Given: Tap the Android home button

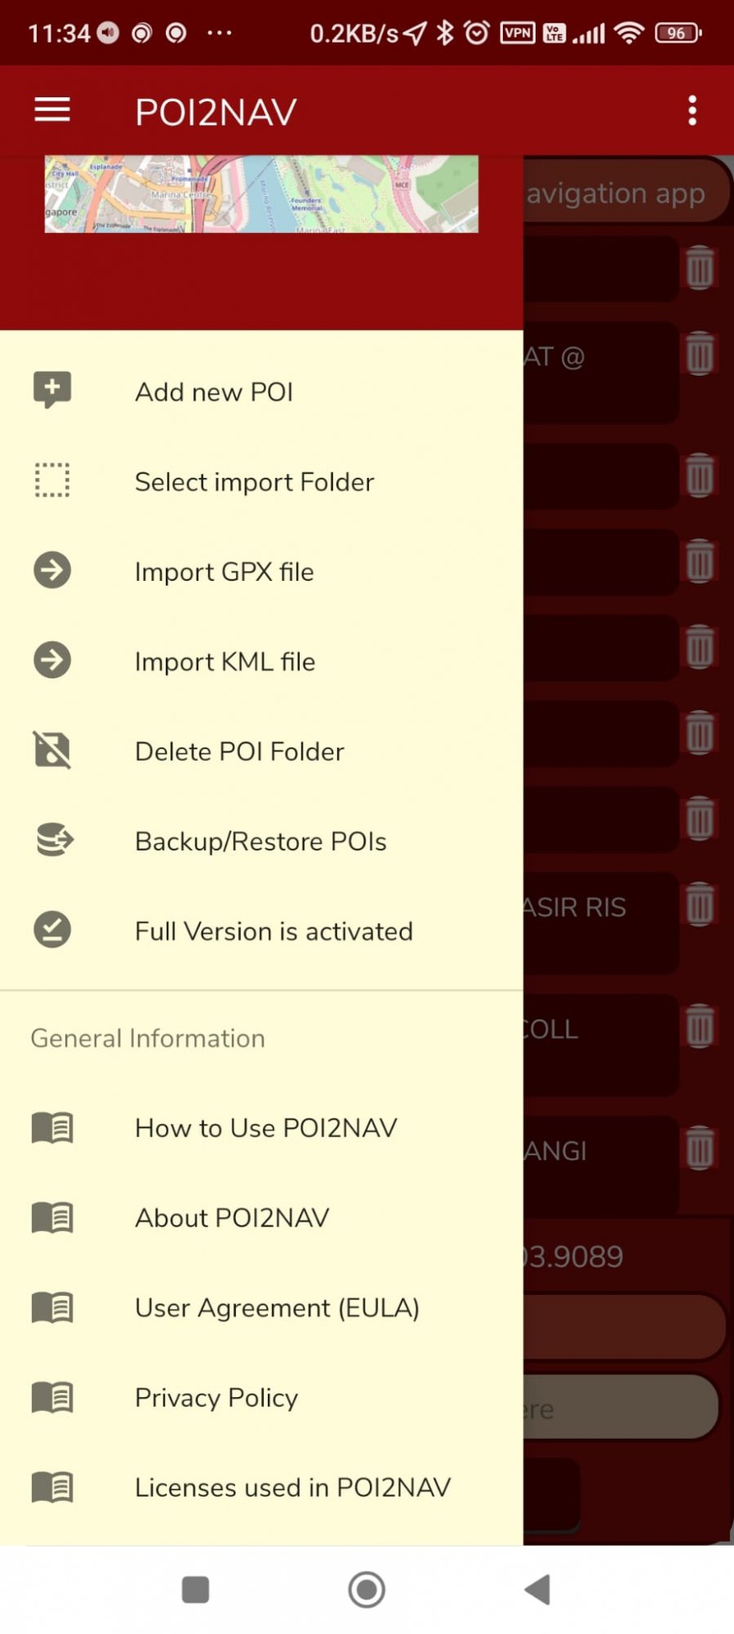Looking at the screenshot, I should pyautogui.click(x=367, y=1590).
